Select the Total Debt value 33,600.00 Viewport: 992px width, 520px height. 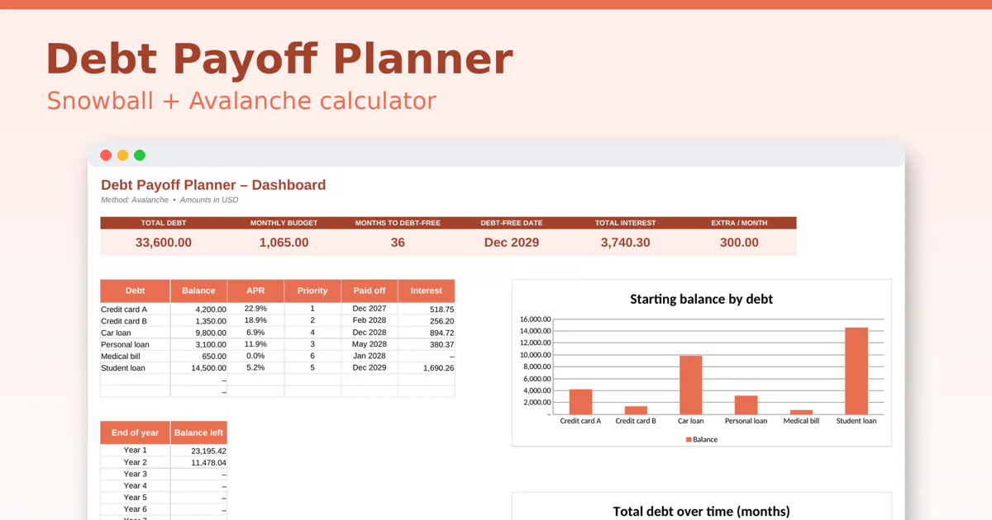164,243
